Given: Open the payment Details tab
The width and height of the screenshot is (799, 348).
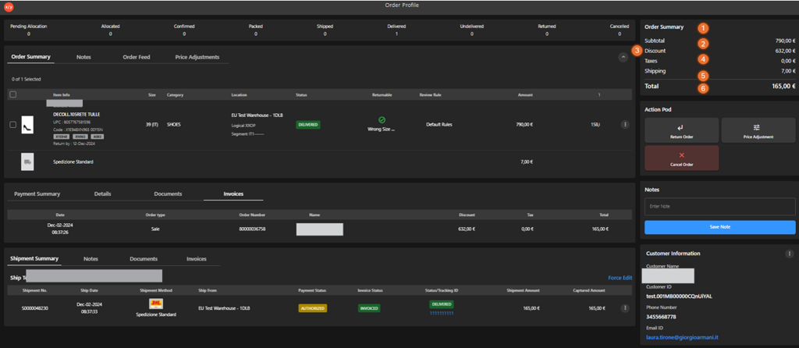Looking at the screenshot, I should pos(102,194).
